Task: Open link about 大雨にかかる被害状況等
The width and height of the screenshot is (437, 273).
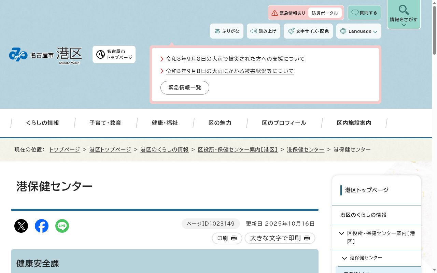Action: click(x=230, y=71)
